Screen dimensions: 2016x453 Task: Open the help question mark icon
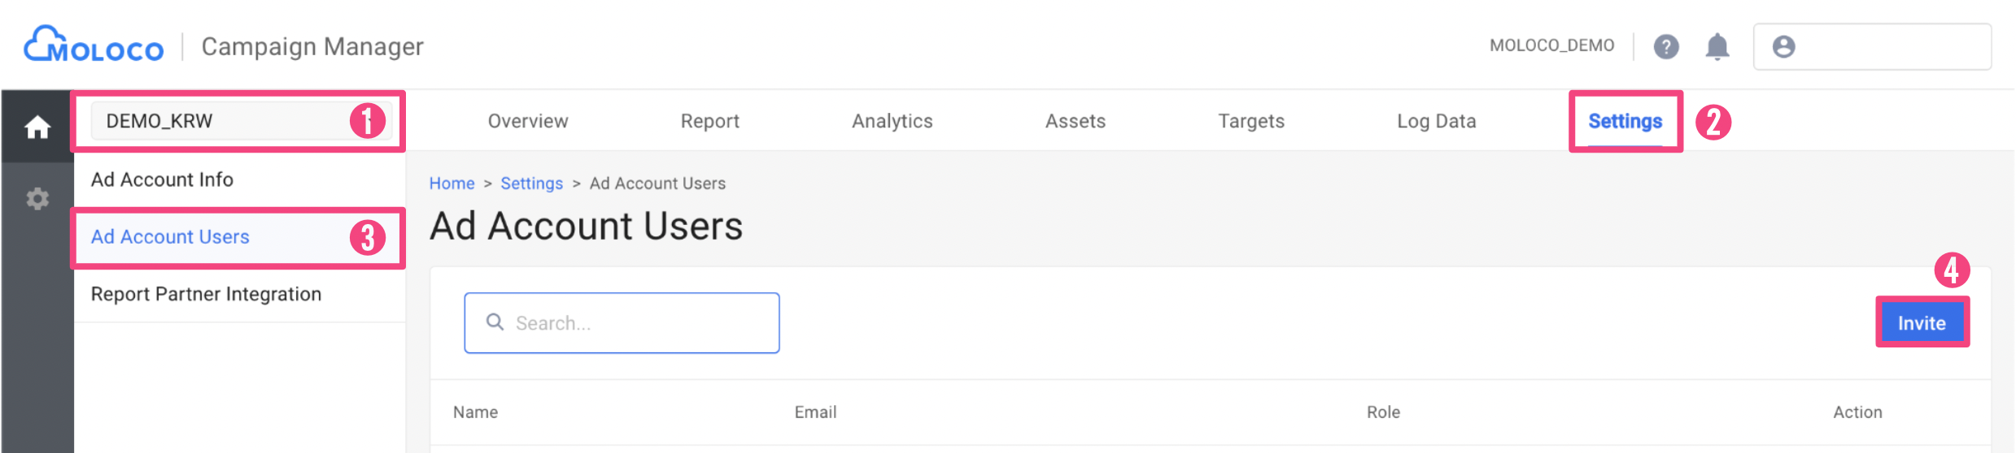pos(1665,47)
